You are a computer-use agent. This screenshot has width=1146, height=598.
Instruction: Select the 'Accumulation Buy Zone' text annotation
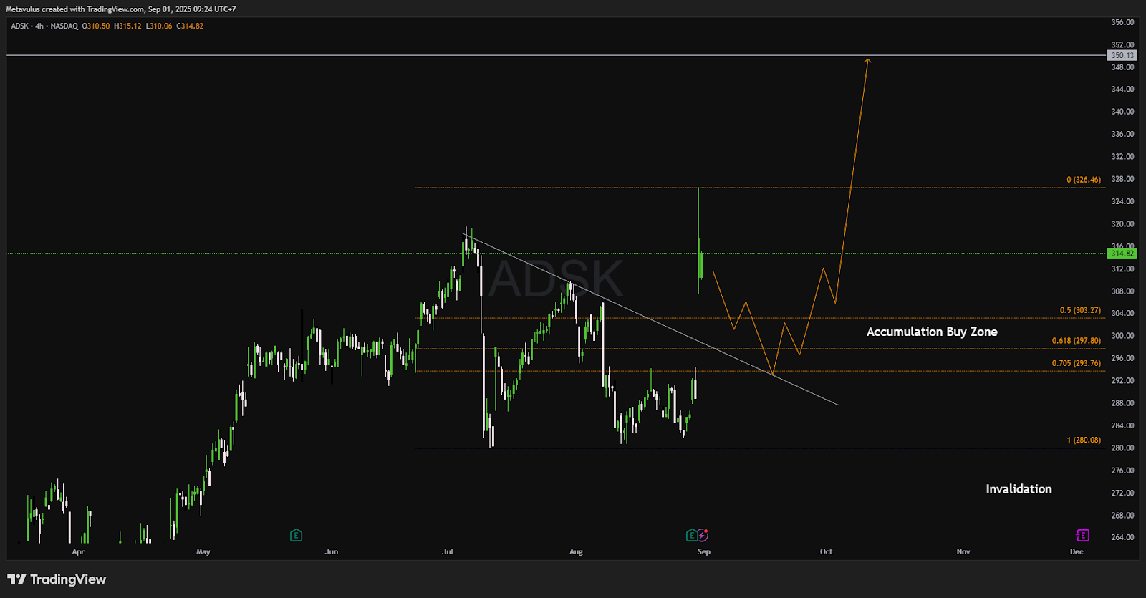(x=932, y=332)
